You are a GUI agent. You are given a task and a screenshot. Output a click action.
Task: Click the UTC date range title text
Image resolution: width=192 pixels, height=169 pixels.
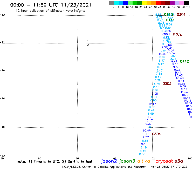[51, 5]
